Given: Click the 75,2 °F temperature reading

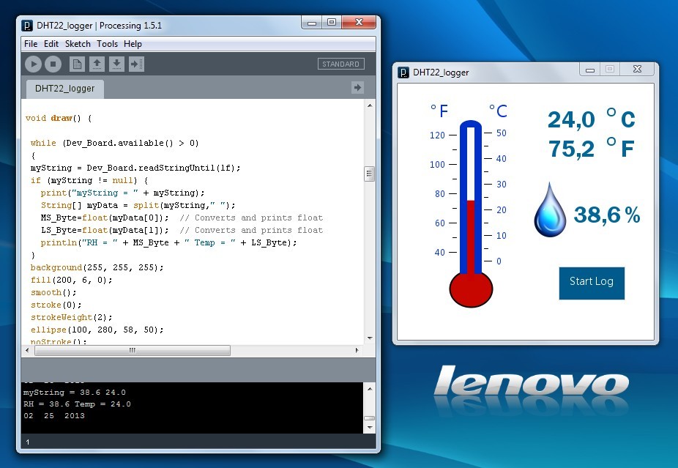Looking at the screenshot, I should (591, 149).
